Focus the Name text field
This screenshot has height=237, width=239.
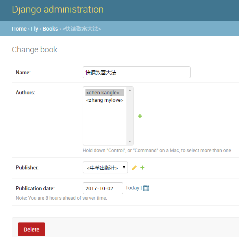(136, 72)
